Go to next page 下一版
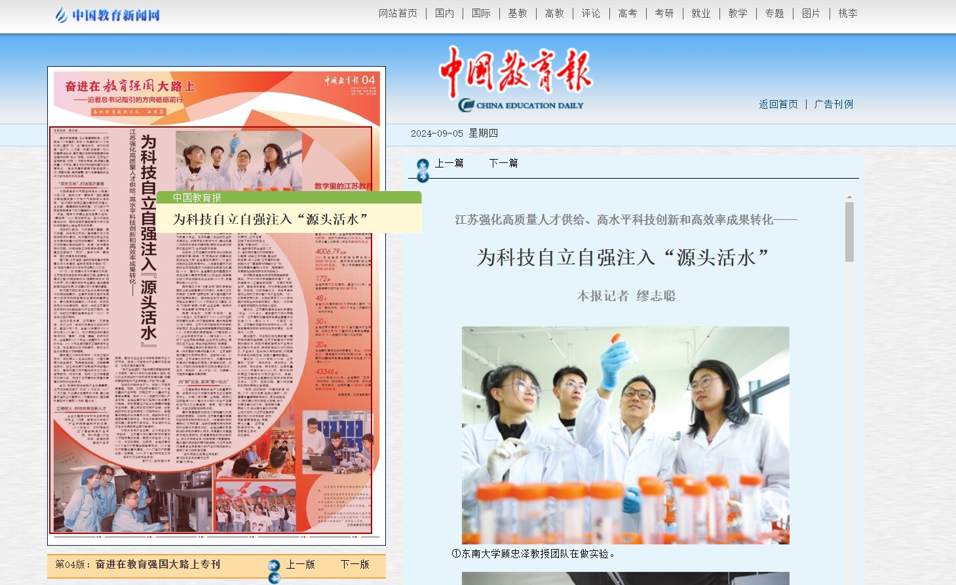 (354, 564)
